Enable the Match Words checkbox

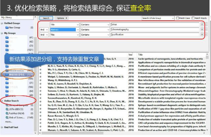pyautogui.click(x=193, y=18)
